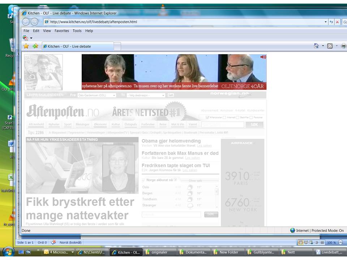Click the Økonomi navigation link

pyautogui.click(x=100, y=125)
